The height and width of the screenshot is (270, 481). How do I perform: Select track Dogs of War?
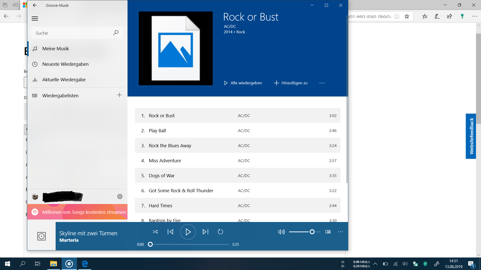pyautogui.click(x=238, y=175)
